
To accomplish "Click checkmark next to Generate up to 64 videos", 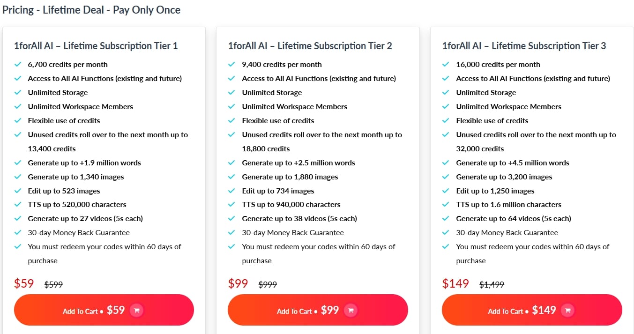I will pyautogui.click(x=446, y=219).
